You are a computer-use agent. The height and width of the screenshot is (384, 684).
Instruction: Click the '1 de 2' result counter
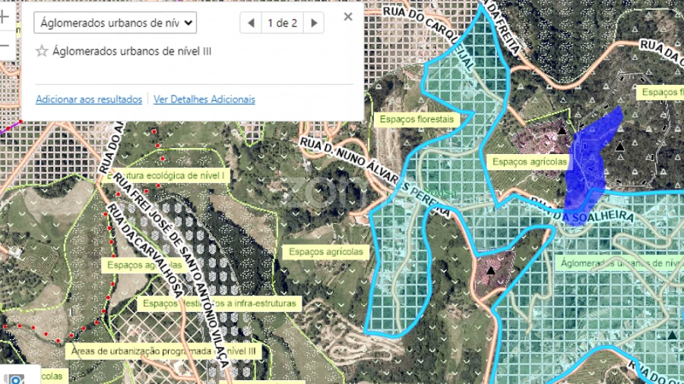[282, 23]
